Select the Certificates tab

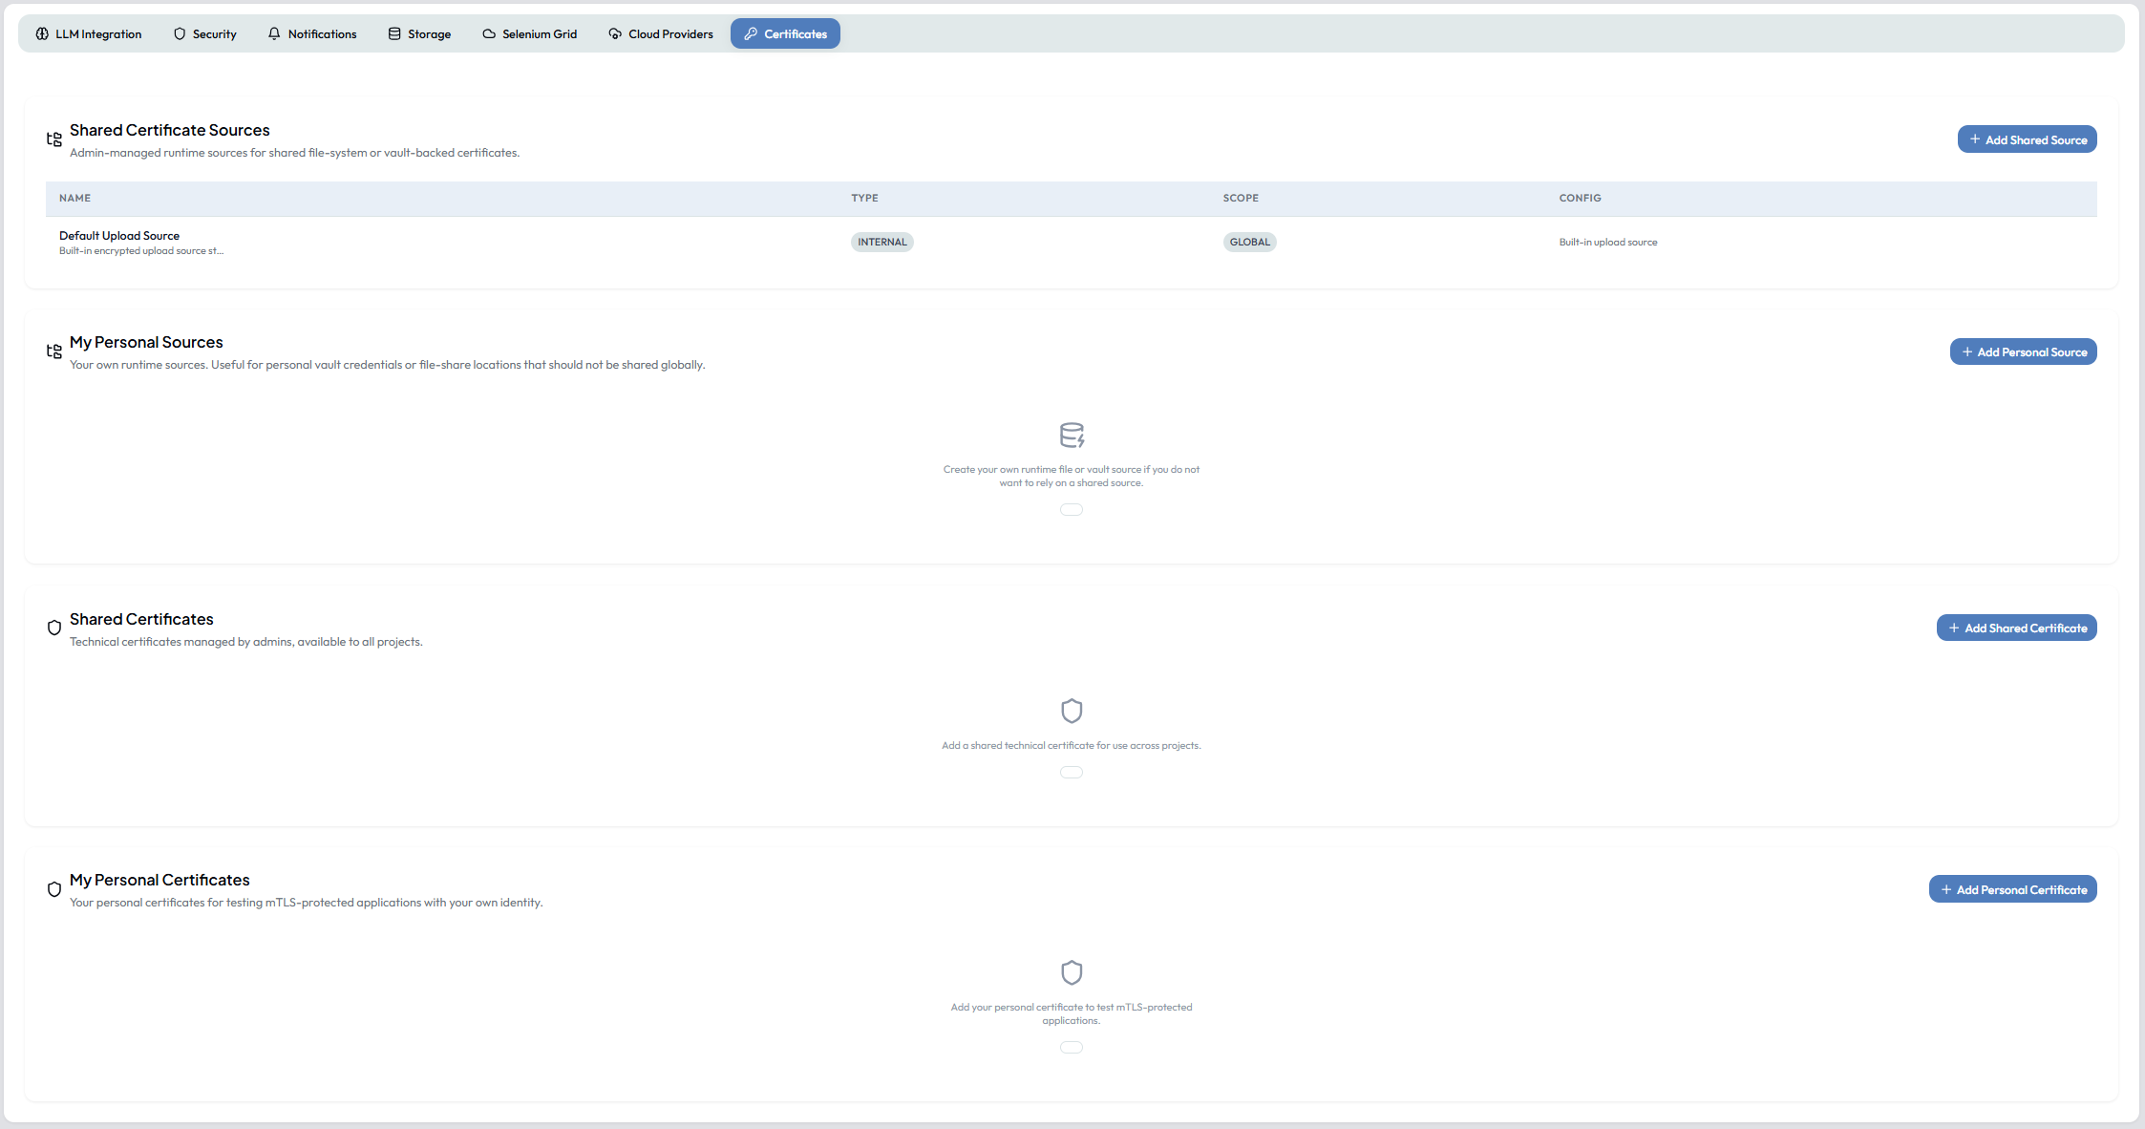click(785, 33)
